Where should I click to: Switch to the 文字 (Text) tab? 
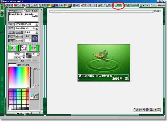(x=58, y=5)
